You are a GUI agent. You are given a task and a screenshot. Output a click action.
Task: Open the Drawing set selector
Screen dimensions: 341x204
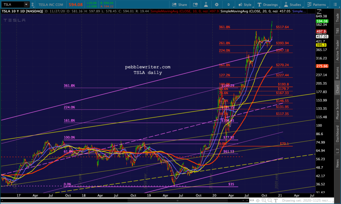point(308,201)
